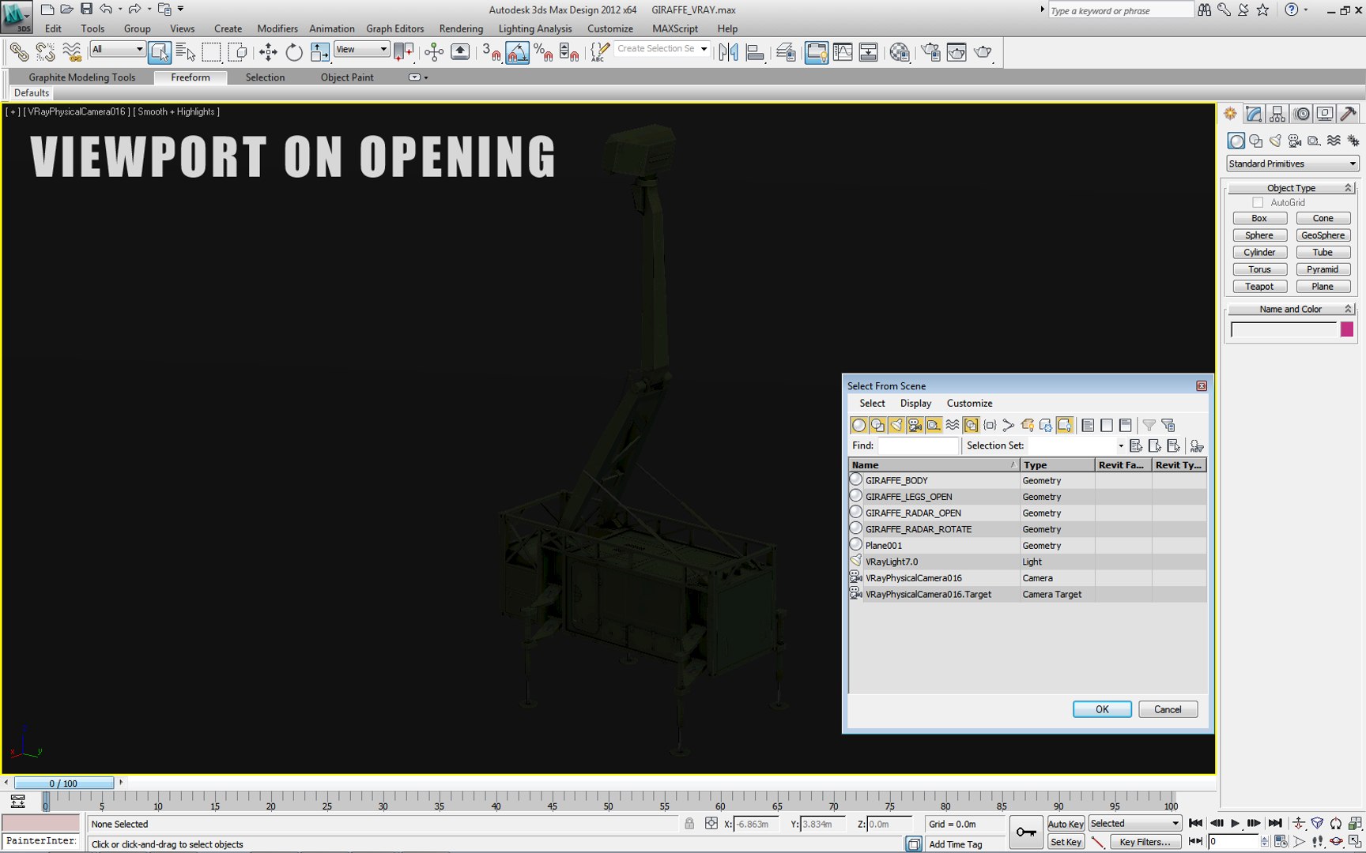
Task: Open the reference coordinate View dropdown
Action: click(362, 50)
